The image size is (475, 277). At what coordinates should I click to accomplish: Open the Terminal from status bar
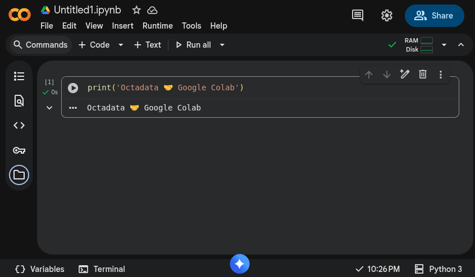102,269
